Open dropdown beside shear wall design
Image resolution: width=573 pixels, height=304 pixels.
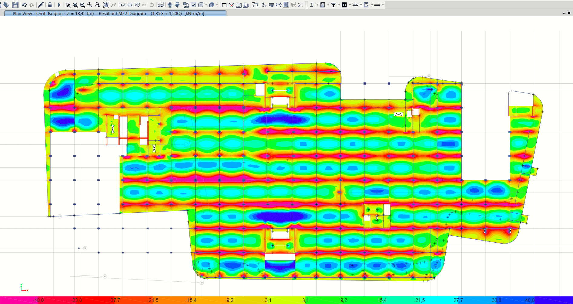[x=372, y=5]
